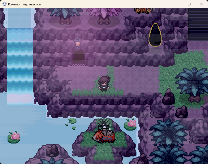Image resolution: width=208 pixels, height=164 pixels.
Task: Click the small doorway below the NPC
Action: [x=79, y=57]
